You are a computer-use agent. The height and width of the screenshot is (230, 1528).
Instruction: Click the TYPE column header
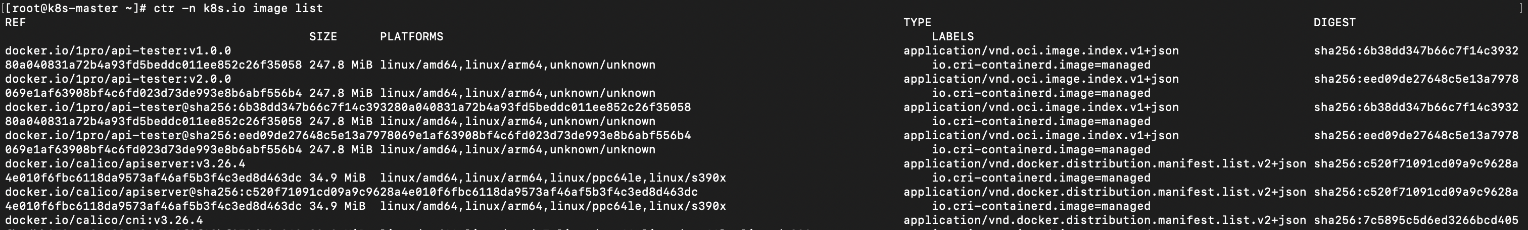(x=917, y=23)
